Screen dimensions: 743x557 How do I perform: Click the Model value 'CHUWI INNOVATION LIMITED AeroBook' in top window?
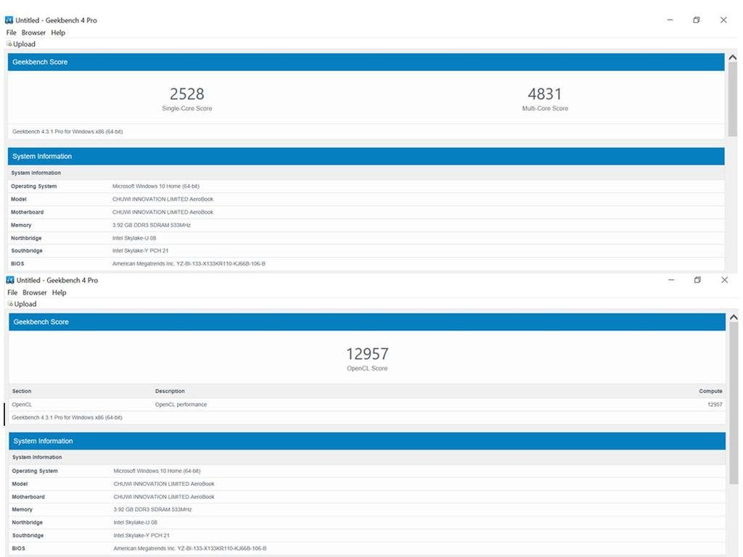[163, 199]
